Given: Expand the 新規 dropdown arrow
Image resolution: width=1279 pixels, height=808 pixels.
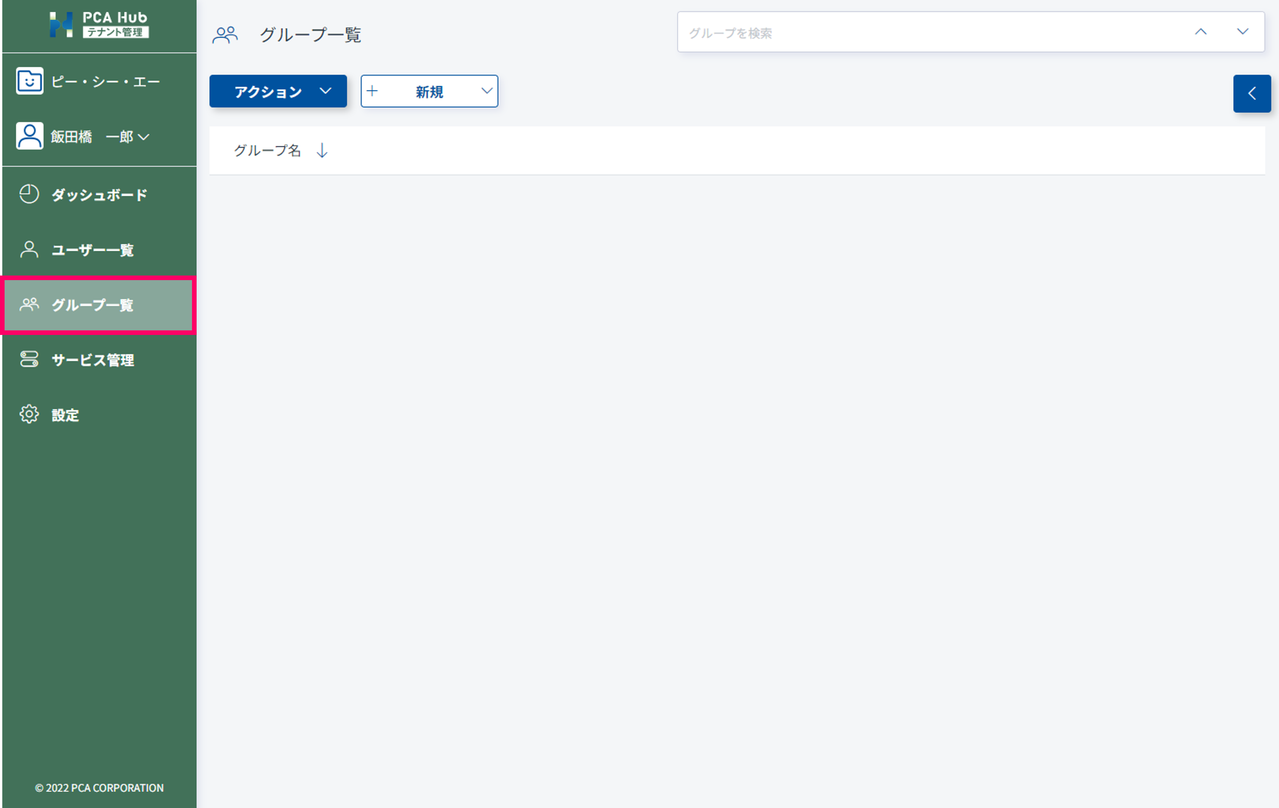Looking at the screenshot, I should [x=486, y=91].
